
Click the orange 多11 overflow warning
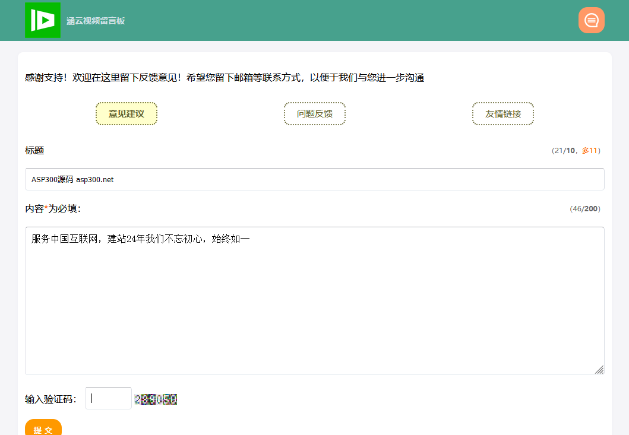point(589,151)
